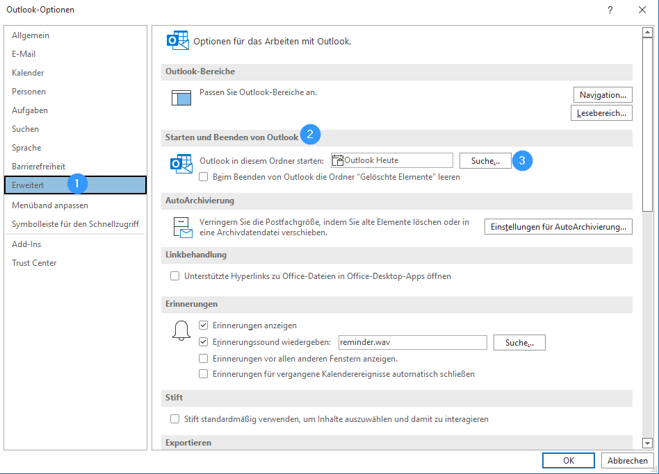Confirm with the OK button
Screen dimensions: 659x474
(569, 460)
